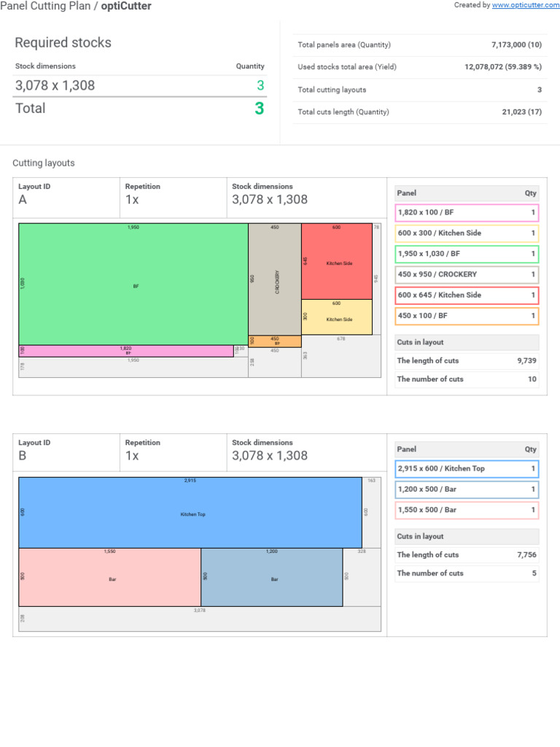
Task: Select the '1,820 x 100 / BF' legend entry
Action: pyautogui.click(x=467, y=213)
